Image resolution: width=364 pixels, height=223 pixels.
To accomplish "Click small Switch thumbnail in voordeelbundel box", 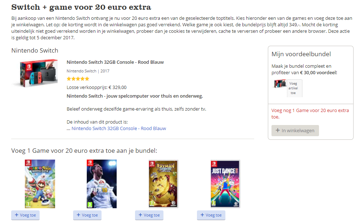I will click(280, 84).
